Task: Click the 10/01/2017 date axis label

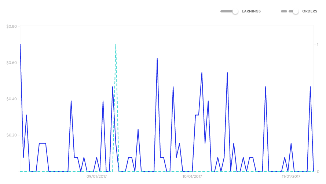Action: click(192, 176)
